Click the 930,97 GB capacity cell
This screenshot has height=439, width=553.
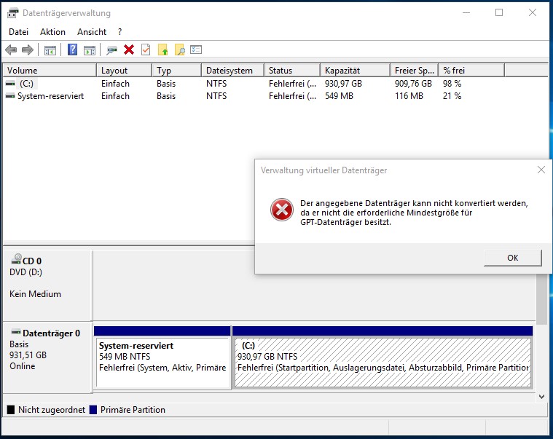(x=343, y=84)
